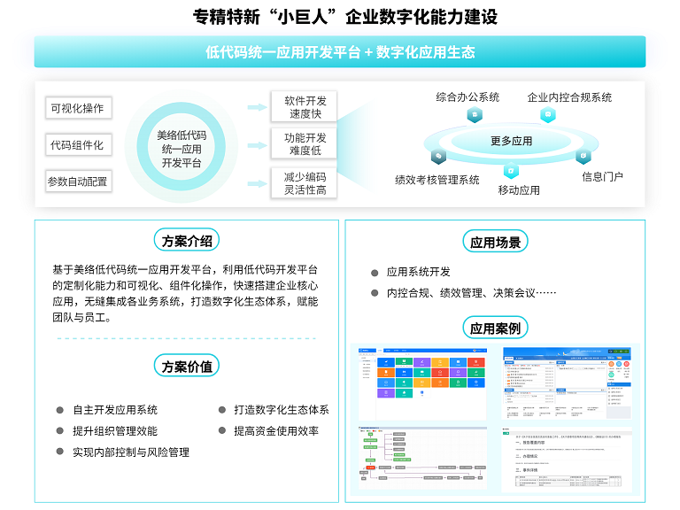Click the 企业内控合规系统 hexagon icon
680x510 pixels.
[x=549, y=115]
